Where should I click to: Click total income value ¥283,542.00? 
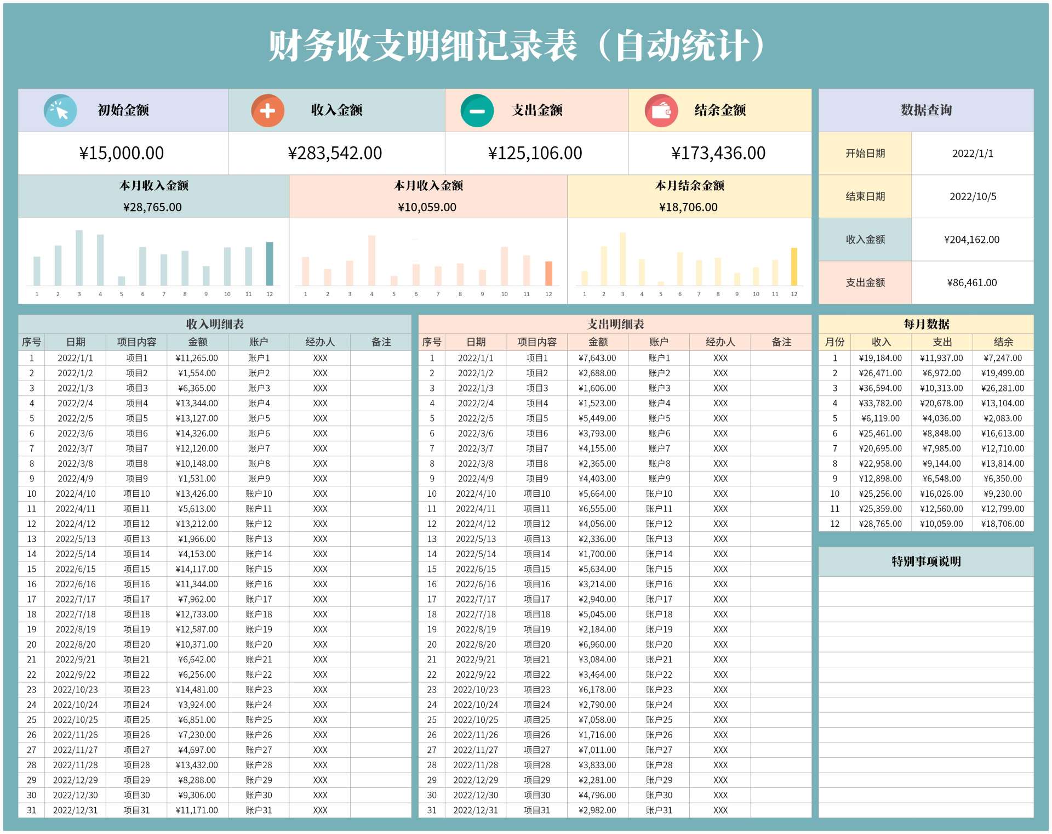pyautogui.click(x=336, y=153)
